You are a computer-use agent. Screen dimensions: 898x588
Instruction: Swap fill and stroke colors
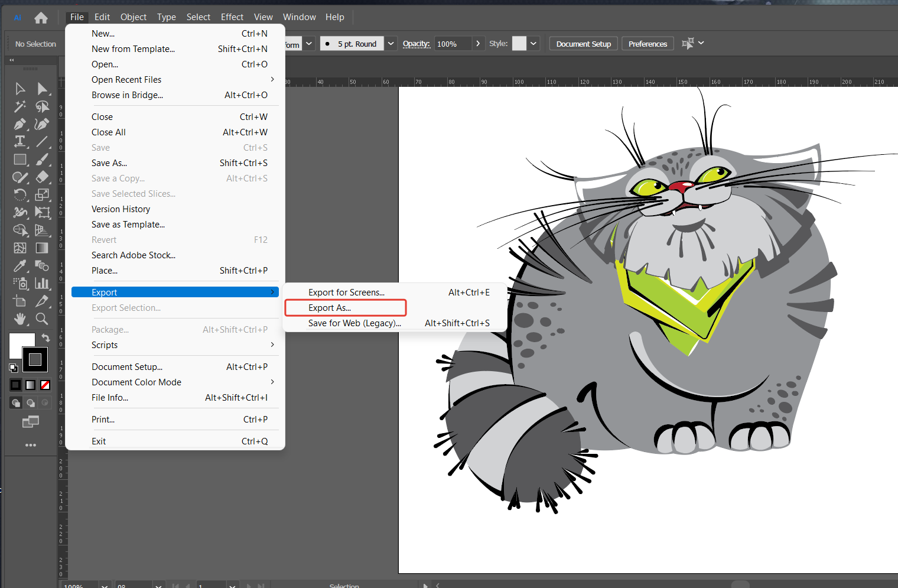click(45, 337)
